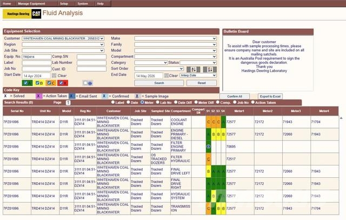Click the Sample Image code key icon
This screenshot has width=346, height=220.
tap(137, 96)
